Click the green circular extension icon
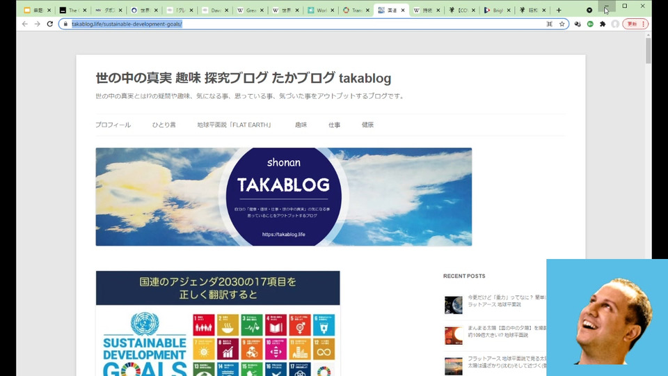Viewport: 668px width, 376px height. 590,24
